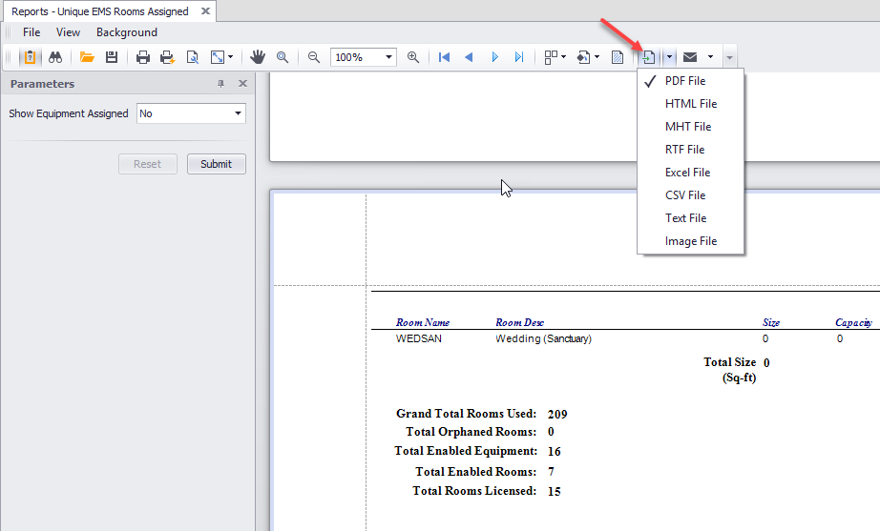This screenshot has height=531, width=880.
Task: Choose MHT File export option
Action: pos(690,127)
